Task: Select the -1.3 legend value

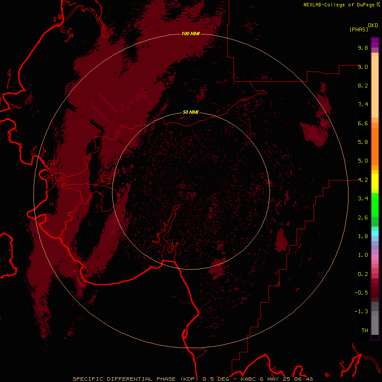Action: pos(361,312)
